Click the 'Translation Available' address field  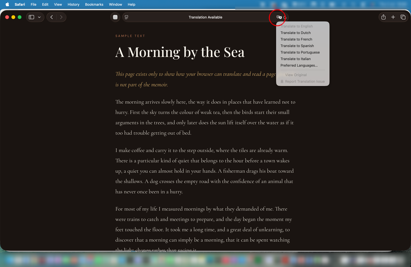coord(205,17)
